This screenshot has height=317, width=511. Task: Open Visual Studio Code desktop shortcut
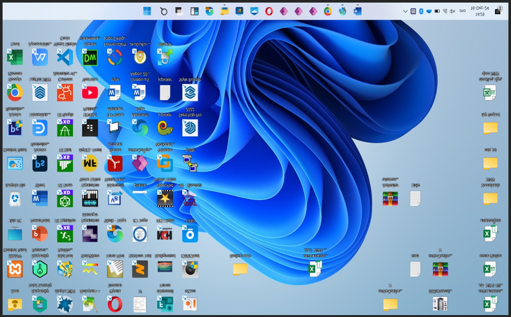point(65,57)
